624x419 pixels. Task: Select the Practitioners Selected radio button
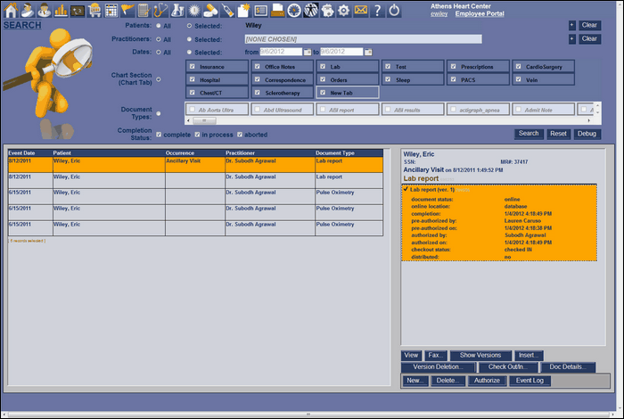pos(189,39)
